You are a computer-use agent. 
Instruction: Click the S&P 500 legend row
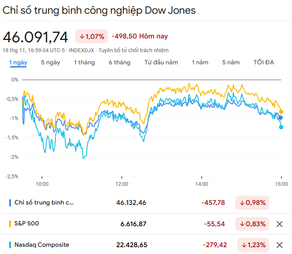(27, 224)
